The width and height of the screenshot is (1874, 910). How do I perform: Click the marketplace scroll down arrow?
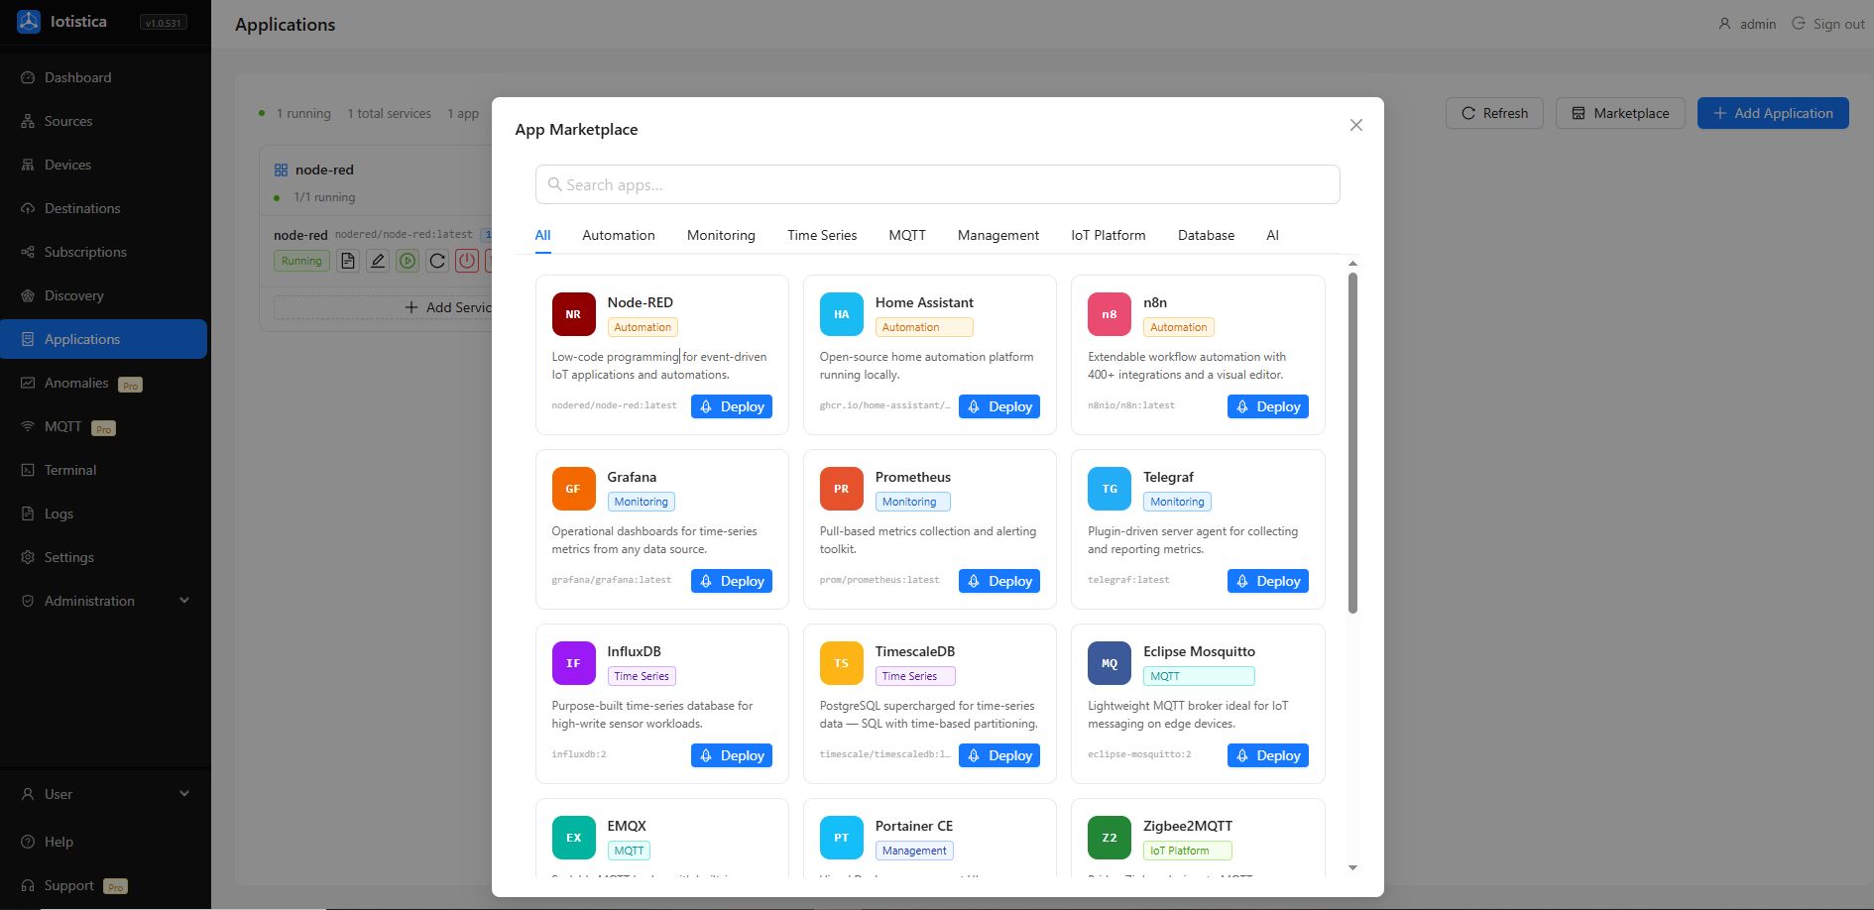pyautogui.click(x=1352, y=867)
